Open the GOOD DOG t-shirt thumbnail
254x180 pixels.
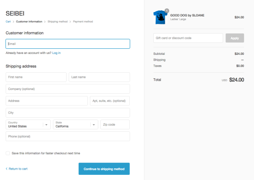160,17
